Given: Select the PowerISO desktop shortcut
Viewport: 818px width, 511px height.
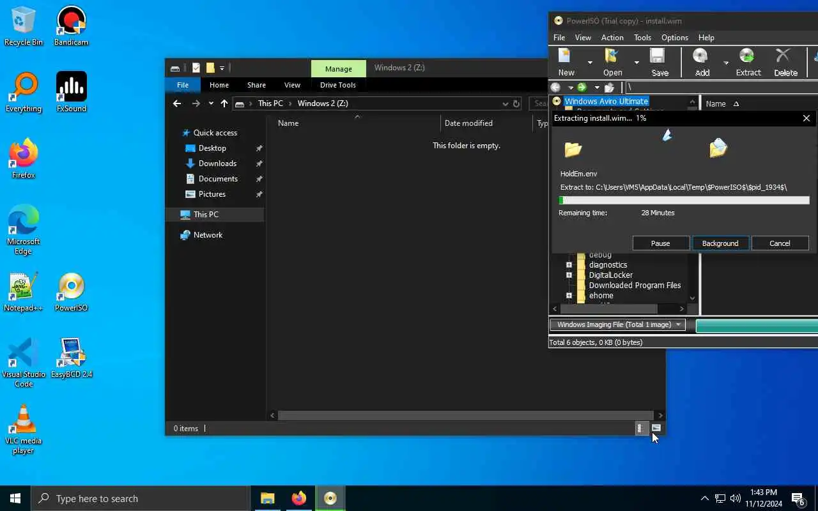Looking at the screenshot, I should [x=71, y=293].
